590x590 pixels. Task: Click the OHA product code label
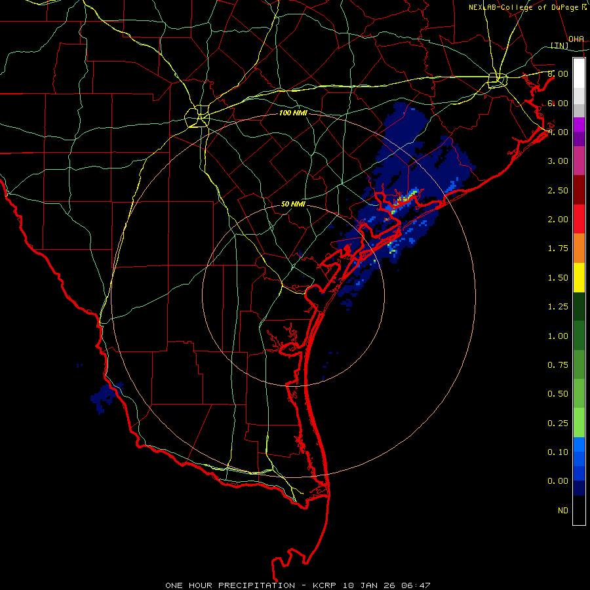point(576,39)
